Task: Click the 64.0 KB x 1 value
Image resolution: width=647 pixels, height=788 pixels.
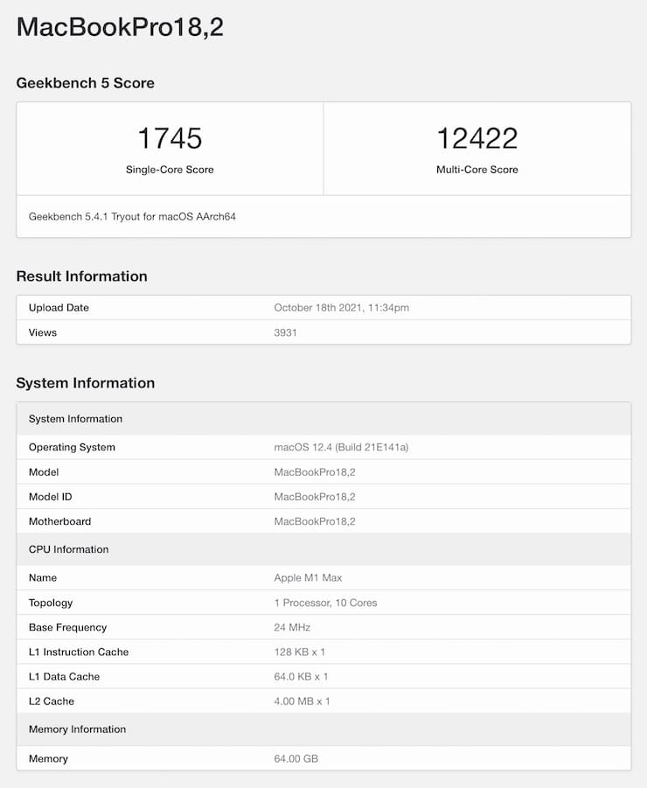Action: (x=301, y=676)
